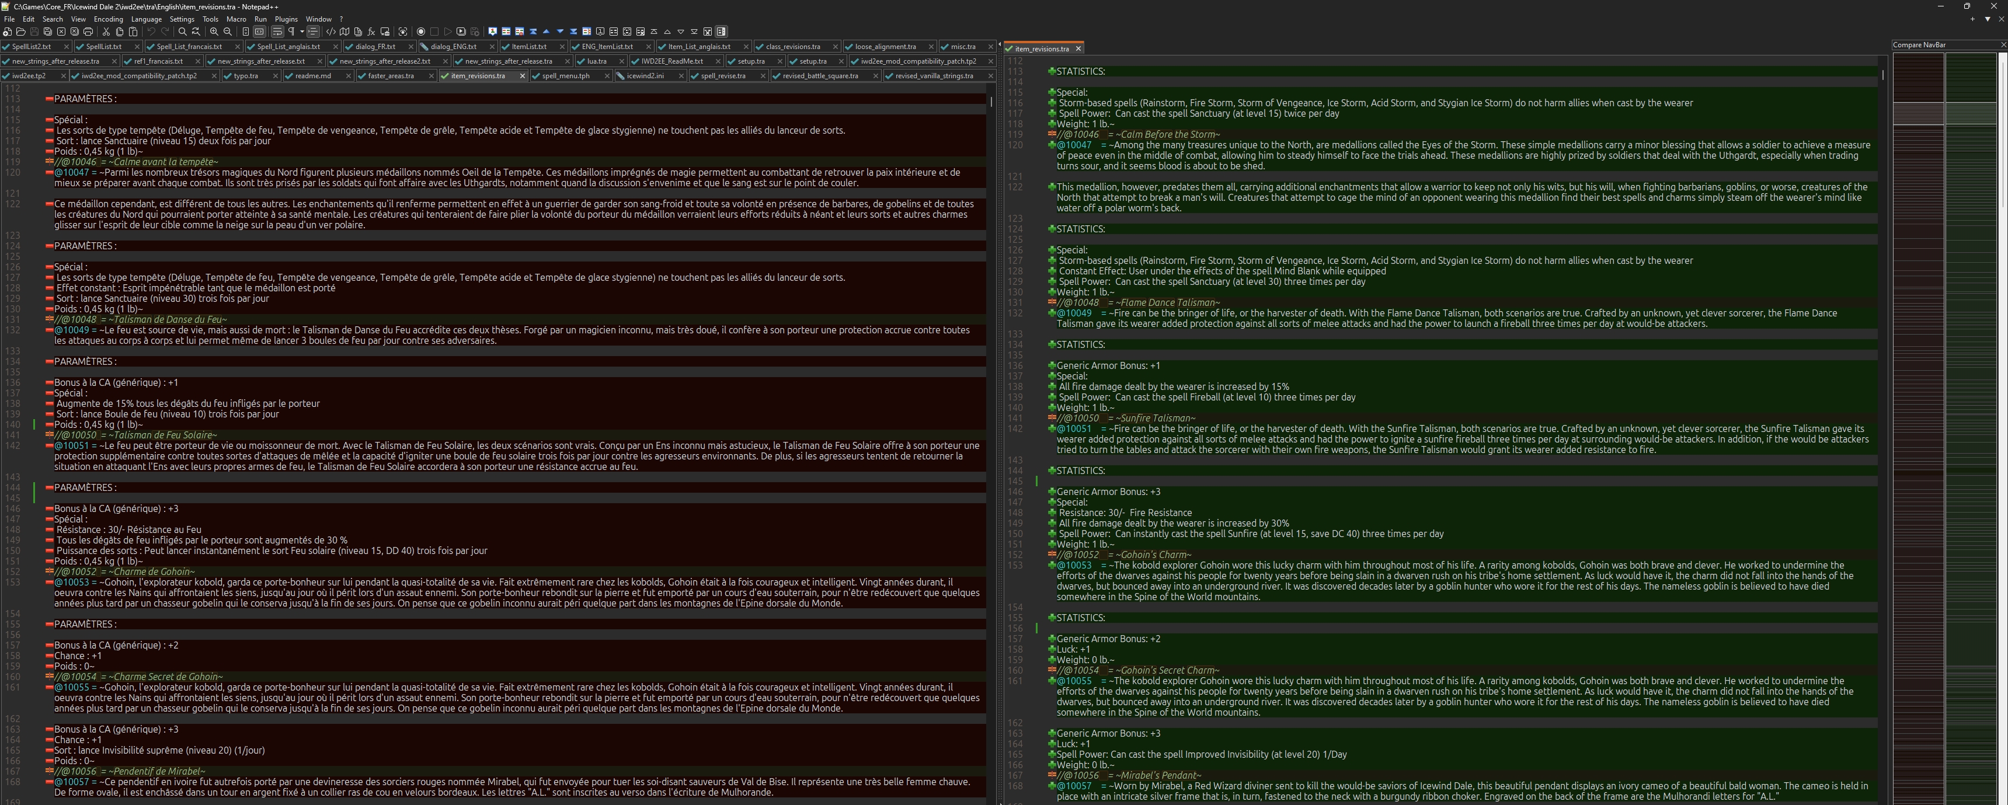Click the Clear Active Compare icon
The height and width of the screenshot is (805, 2008).
tap(520, 32)
